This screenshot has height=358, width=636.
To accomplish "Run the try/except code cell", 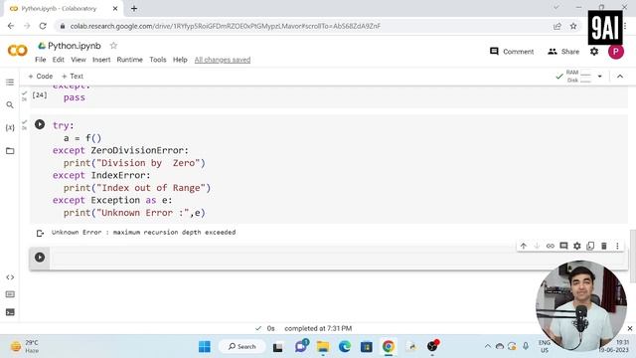I will click(40, 124).
